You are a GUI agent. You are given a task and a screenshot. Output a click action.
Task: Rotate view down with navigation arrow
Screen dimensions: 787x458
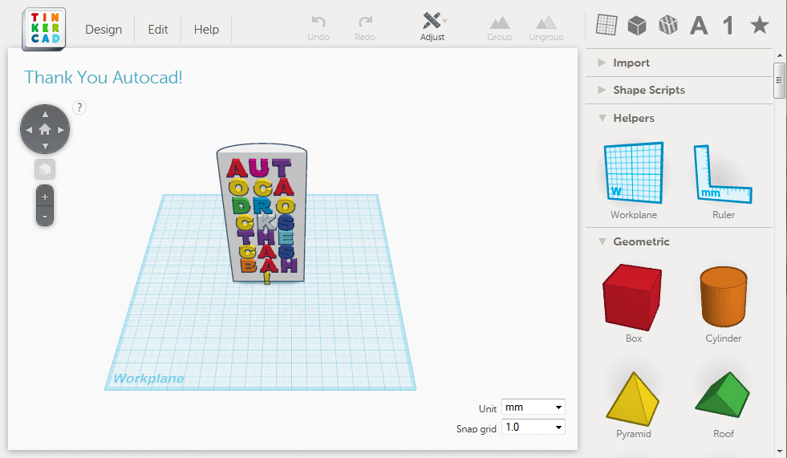pyautogui.click(x=45, y=146)
